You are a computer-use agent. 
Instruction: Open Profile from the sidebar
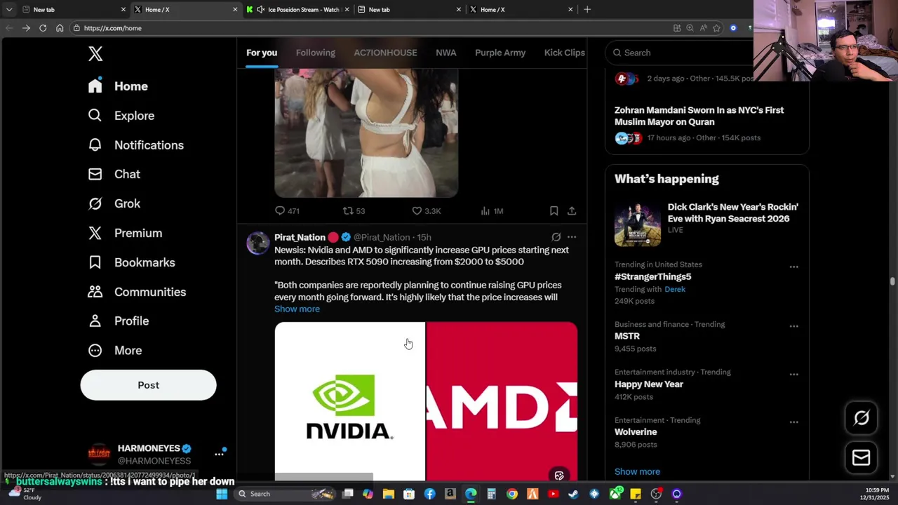pyautogui.click(x=118, y=321)
